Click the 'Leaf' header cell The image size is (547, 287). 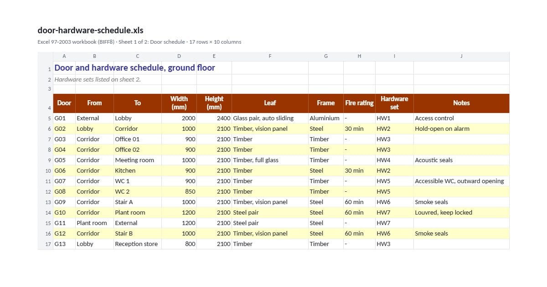[270, 103]
